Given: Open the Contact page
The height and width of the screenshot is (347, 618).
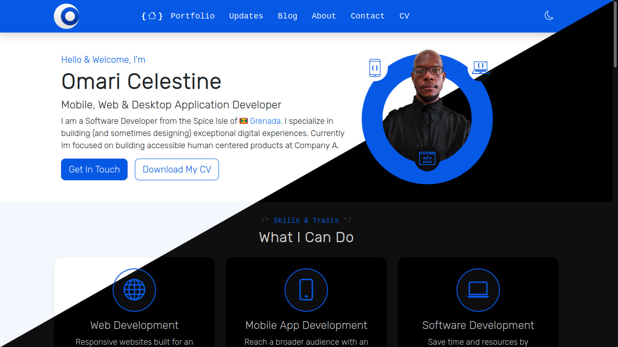Looking at the screenshot, I should click(367, 16).
